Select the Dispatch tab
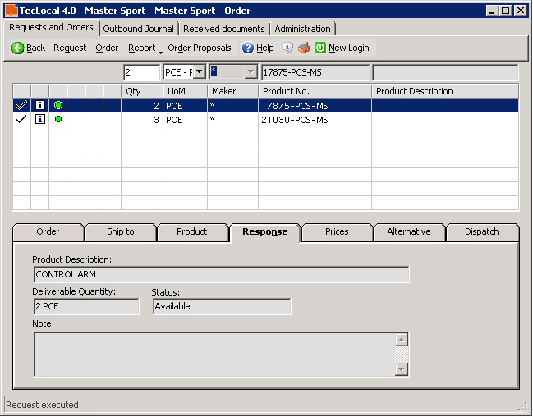 pos(482,232)
